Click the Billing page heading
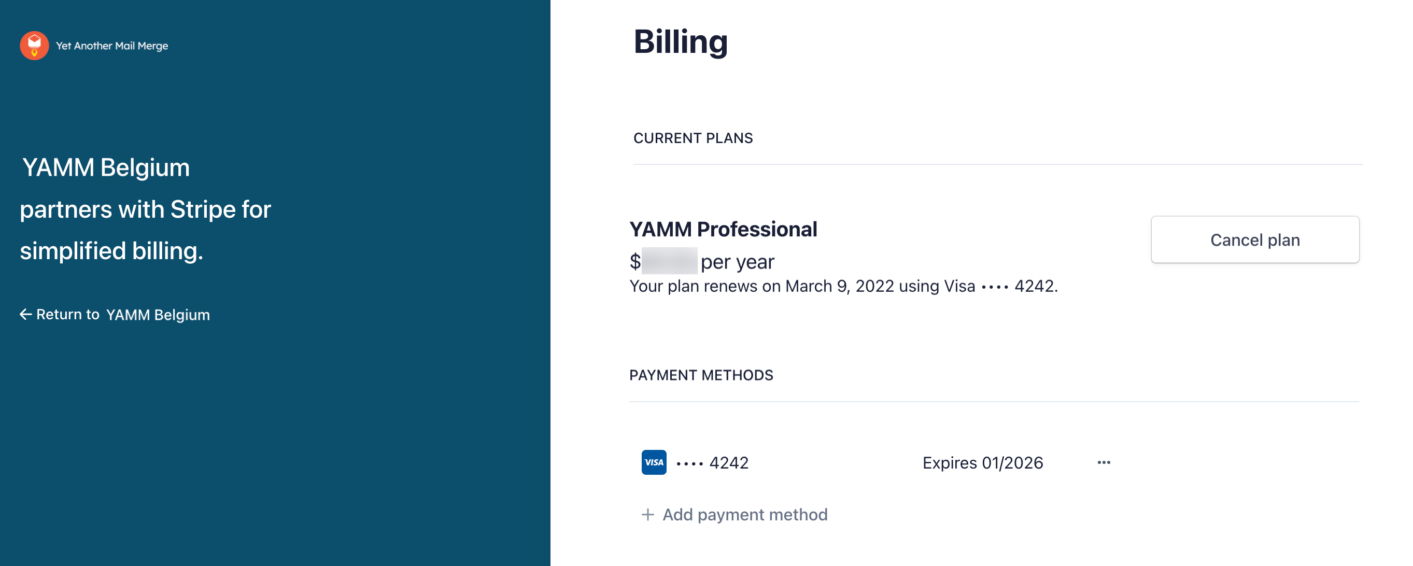Image resolution: width=1413 pixels, height=566 pixels. click(680, 41)
